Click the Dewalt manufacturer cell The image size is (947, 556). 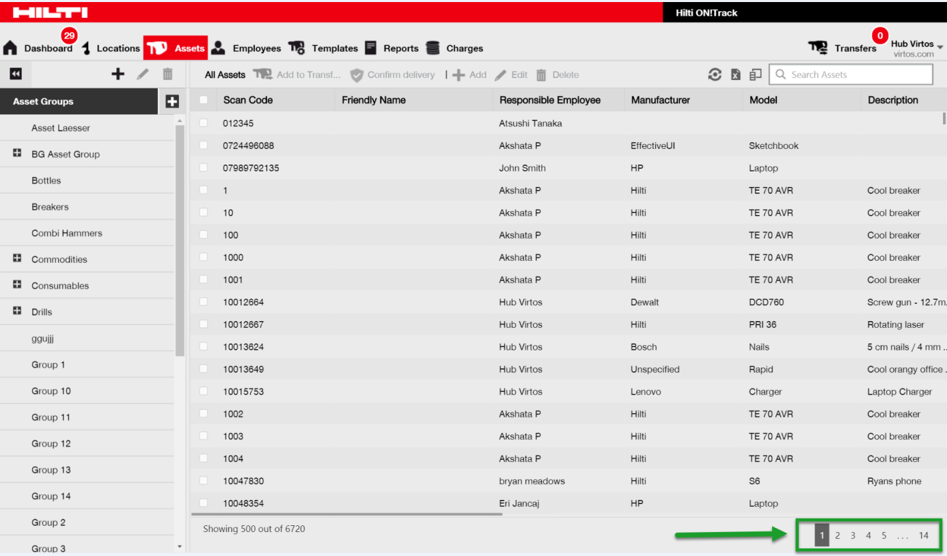645,302
